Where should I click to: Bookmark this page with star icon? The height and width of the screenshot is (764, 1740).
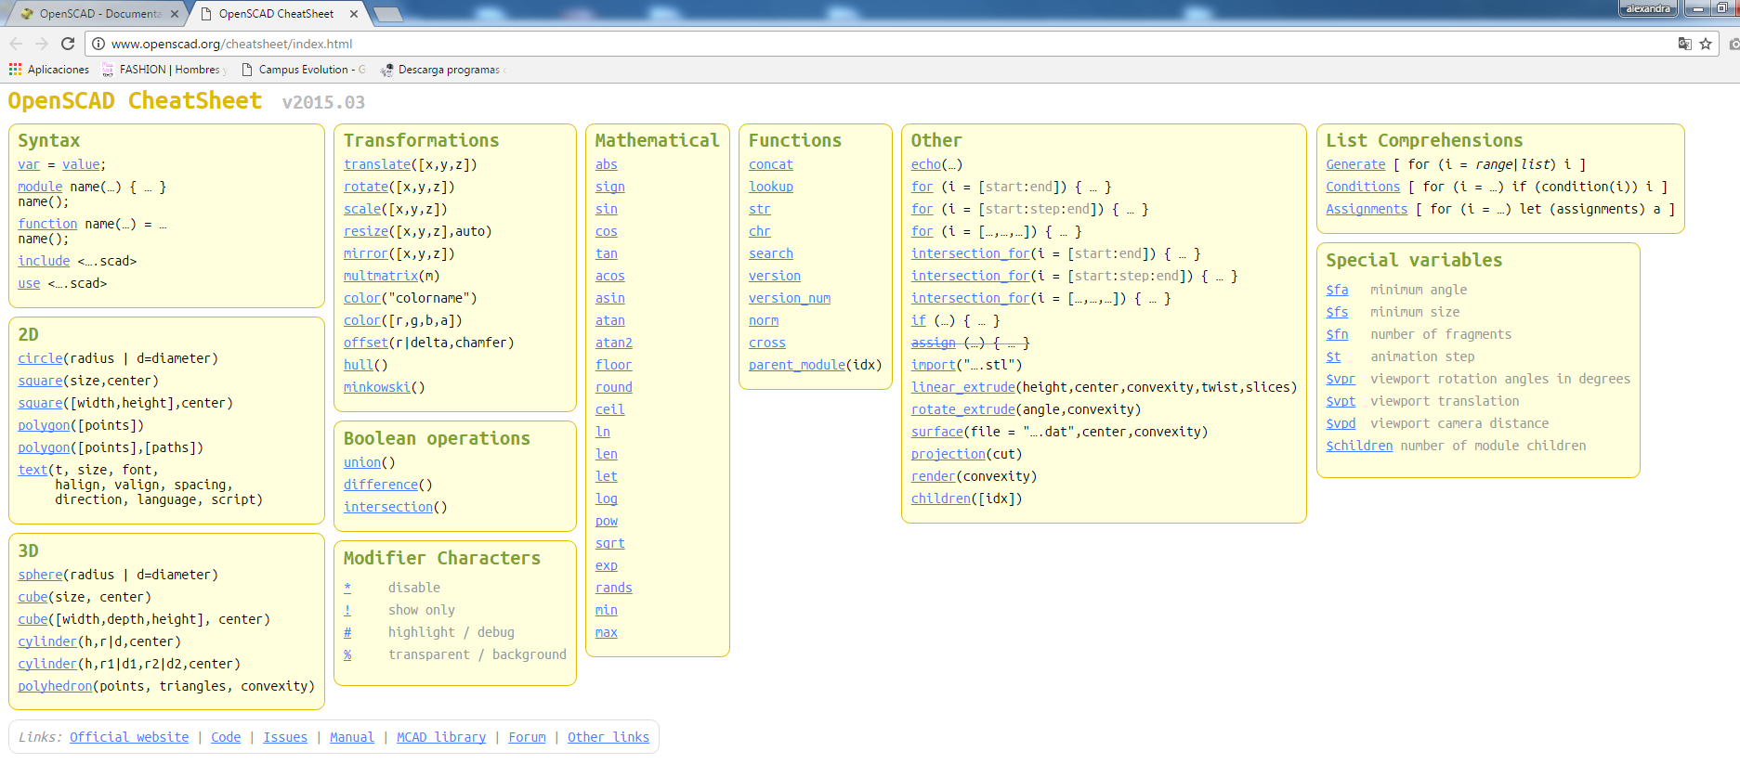click(x=1706, y=44)
